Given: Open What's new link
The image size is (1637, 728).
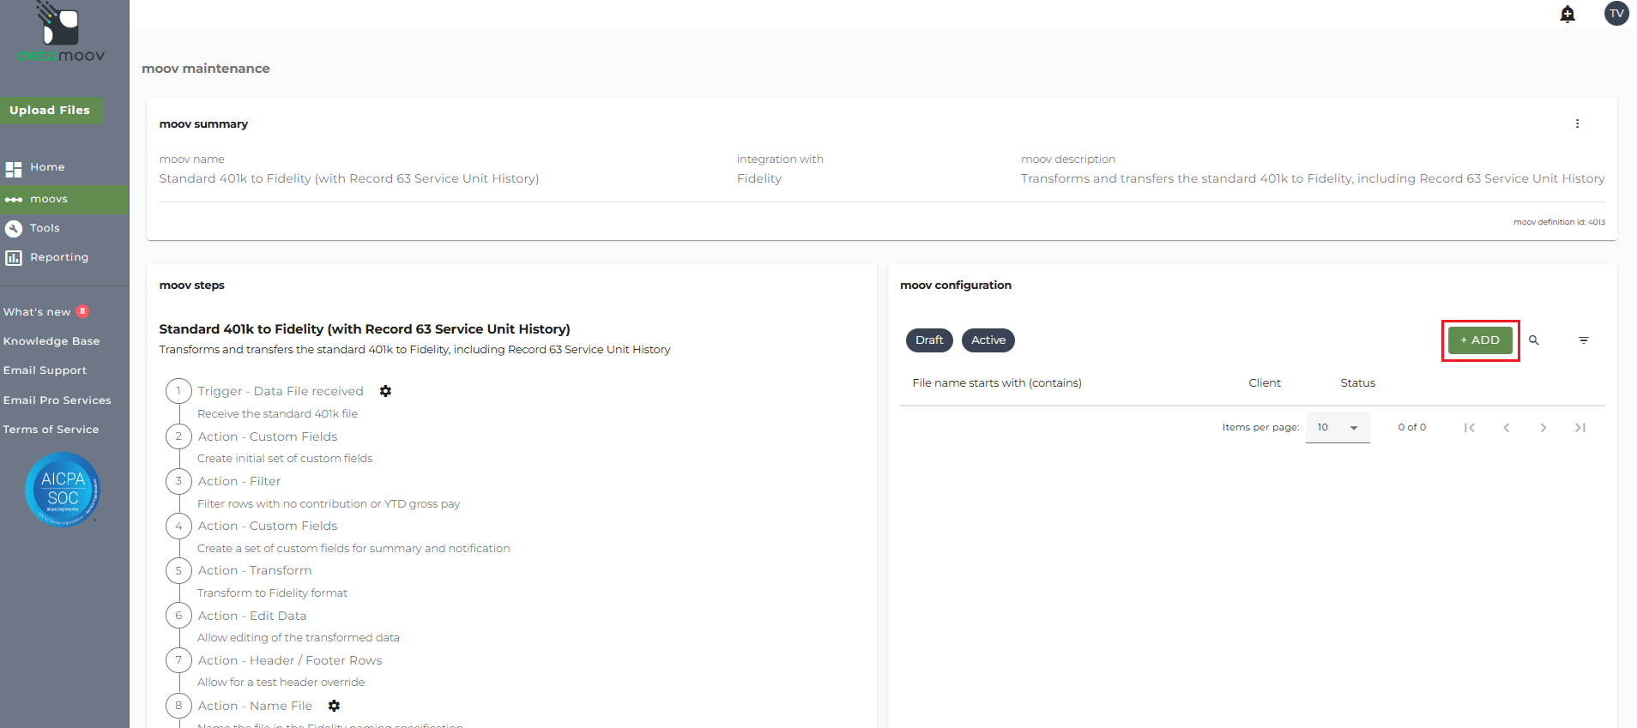Looking at the screenshot, I should point(37,312).
